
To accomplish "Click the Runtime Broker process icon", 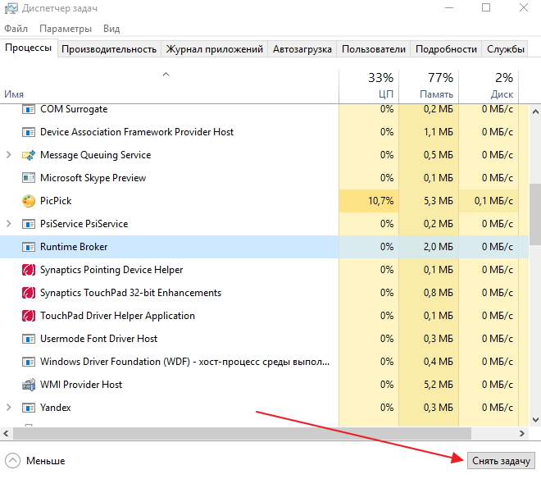I will click(29, 247).
